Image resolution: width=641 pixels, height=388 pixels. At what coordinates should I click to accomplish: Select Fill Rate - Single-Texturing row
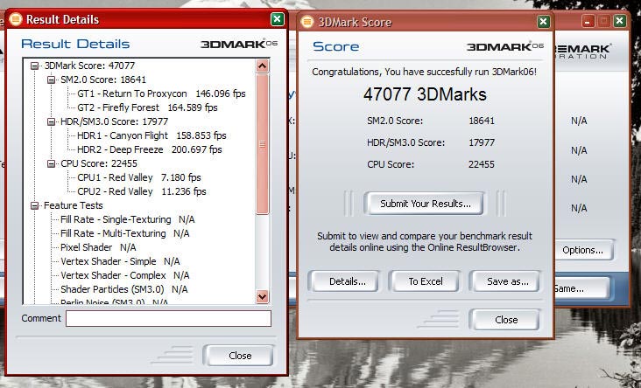[x=128, y=219]
